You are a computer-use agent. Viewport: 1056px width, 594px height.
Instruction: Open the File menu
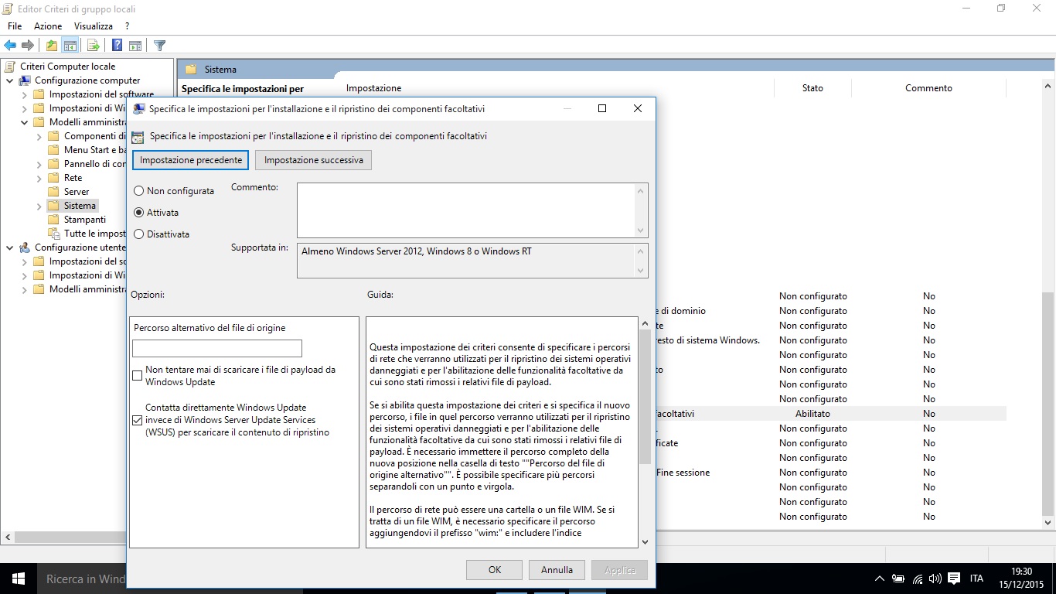coord(15,26)
